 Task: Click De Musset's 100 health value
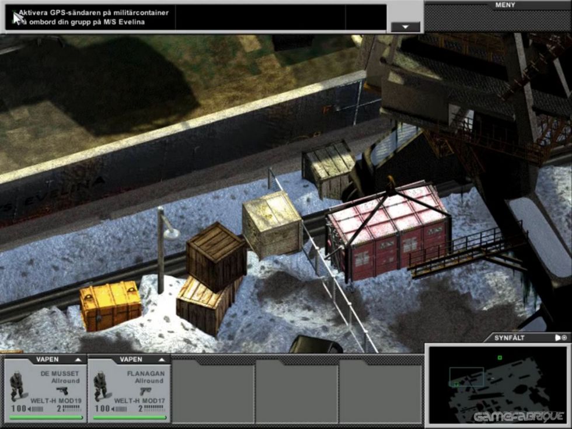(19, 409)
